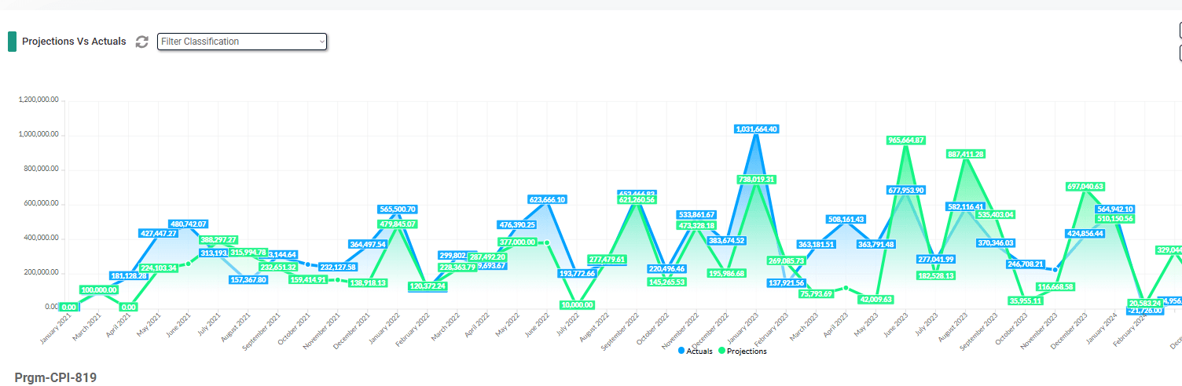Select the 182,528.13 projections label
1182x386 pixels.
(936, 275)
